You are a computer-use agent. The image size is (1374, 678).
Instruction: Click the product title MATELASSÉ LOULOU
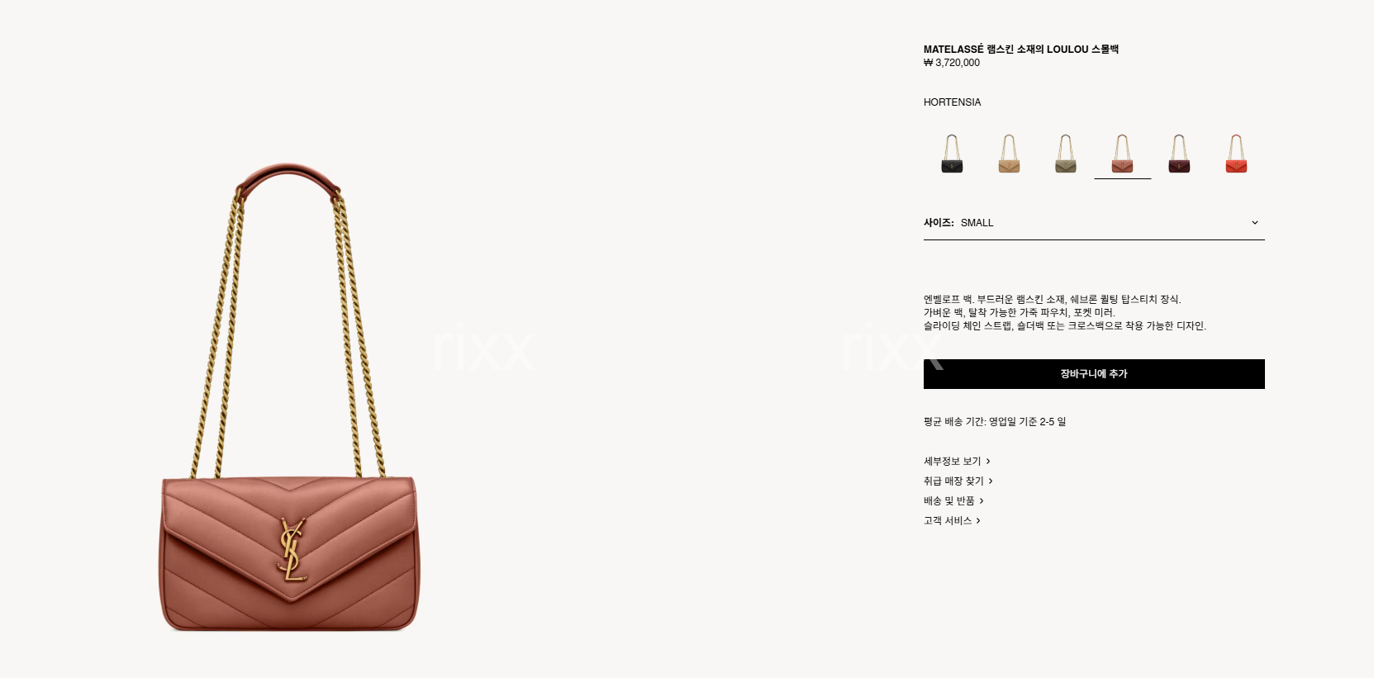[1020, 50]
